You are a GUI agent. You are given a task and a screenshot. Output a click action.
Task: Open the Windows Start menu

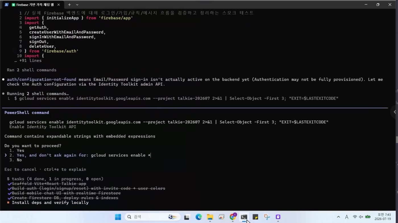(118, 217)
